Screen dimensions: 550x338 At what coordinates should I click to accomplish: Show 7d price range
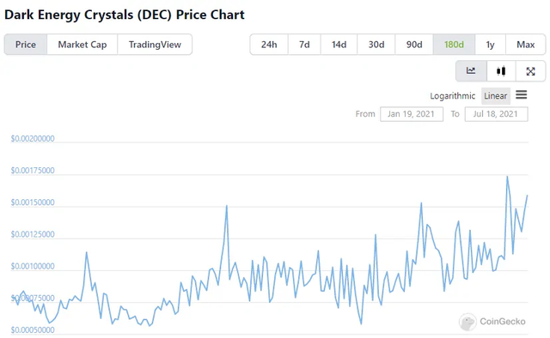304,45
